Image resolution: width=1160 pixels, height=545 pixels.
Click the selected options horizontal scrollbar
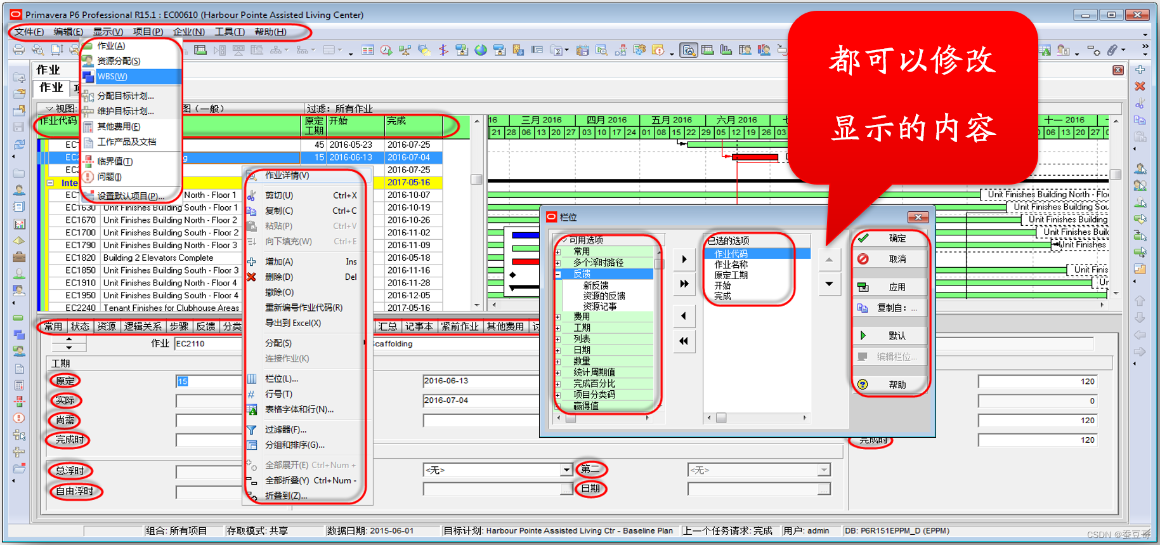tap(757, 418)
